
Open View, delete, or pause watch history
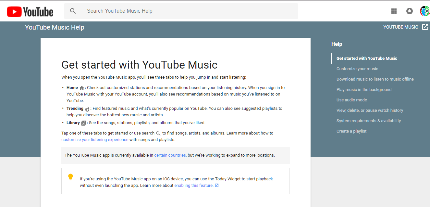pyautogui.click(x=370, y=110)
